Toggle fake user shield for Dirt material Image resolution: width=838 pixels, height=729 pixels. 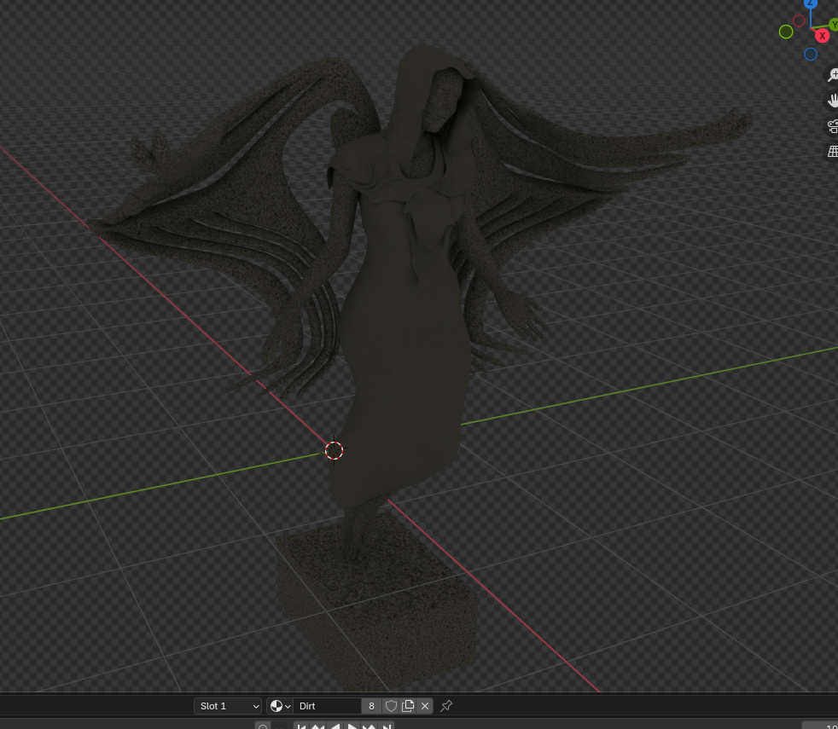pyautogui.click(x=391, y=706)
